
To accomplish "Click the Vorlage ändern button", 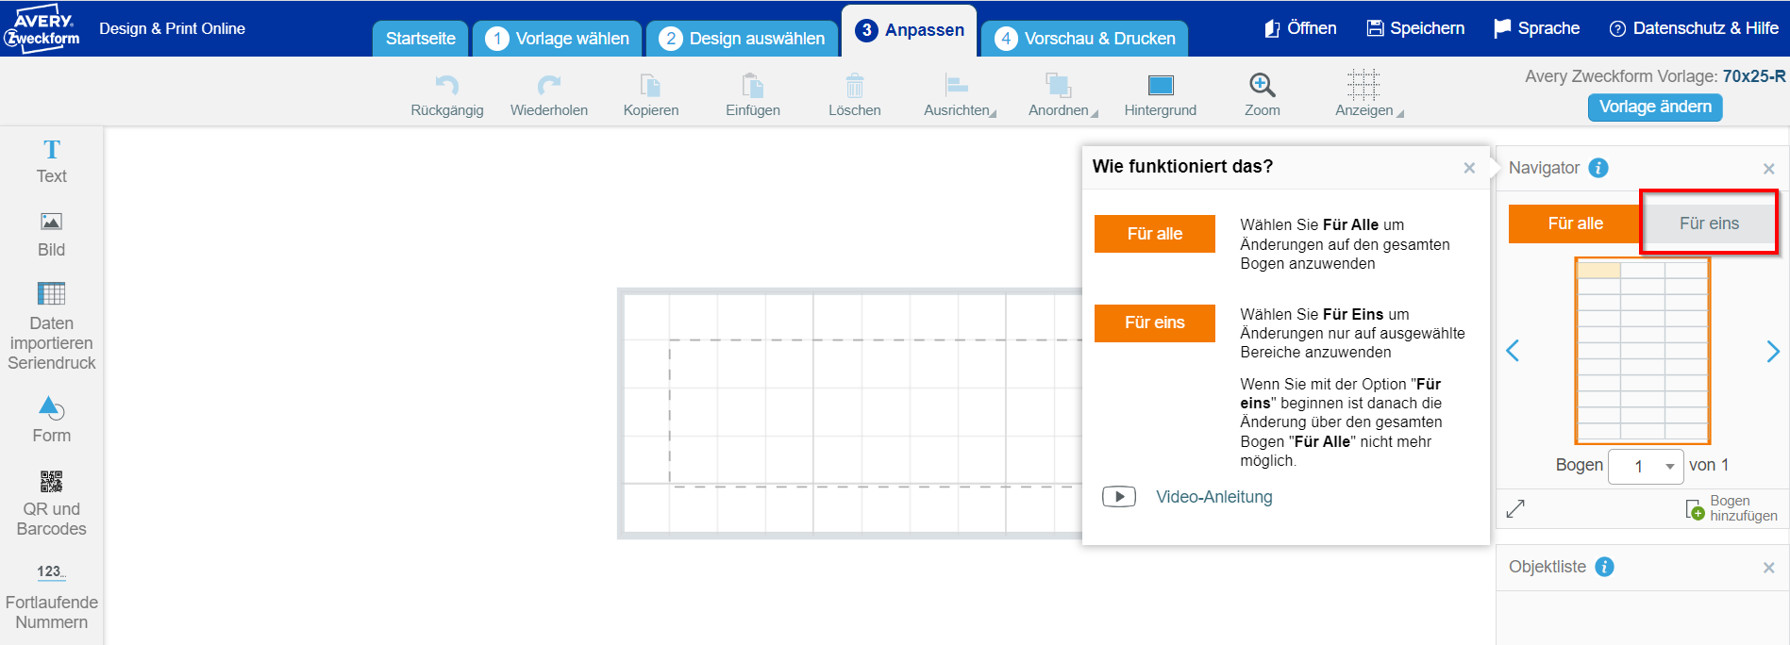I will [x=1654, y=107].
